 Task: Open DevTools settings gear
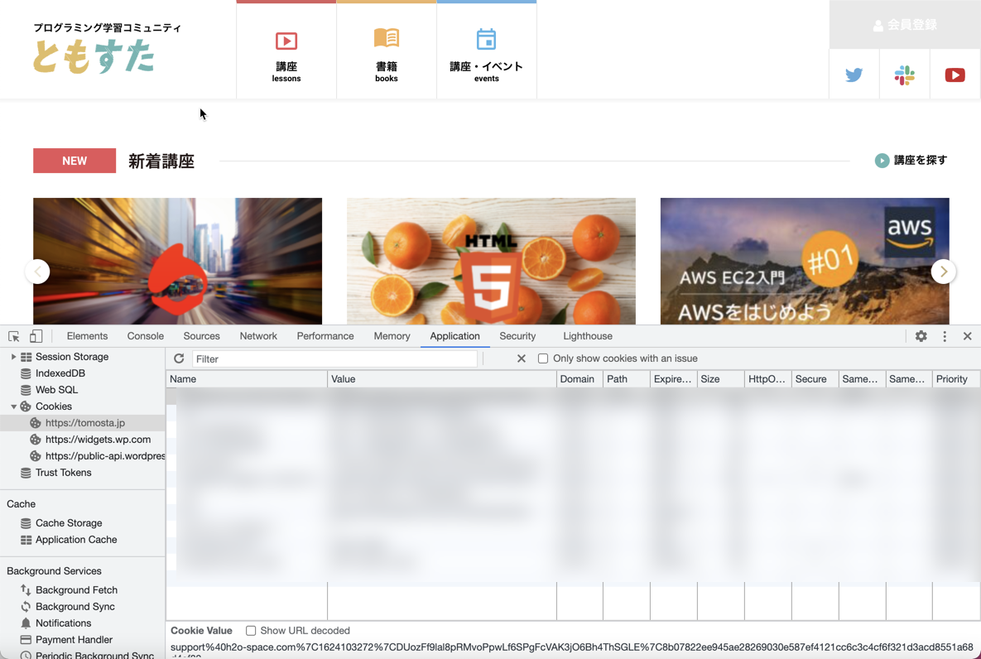[921, 336]
